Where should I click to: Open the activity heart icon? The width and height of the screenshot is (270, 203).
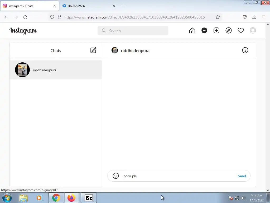(241, 31)
